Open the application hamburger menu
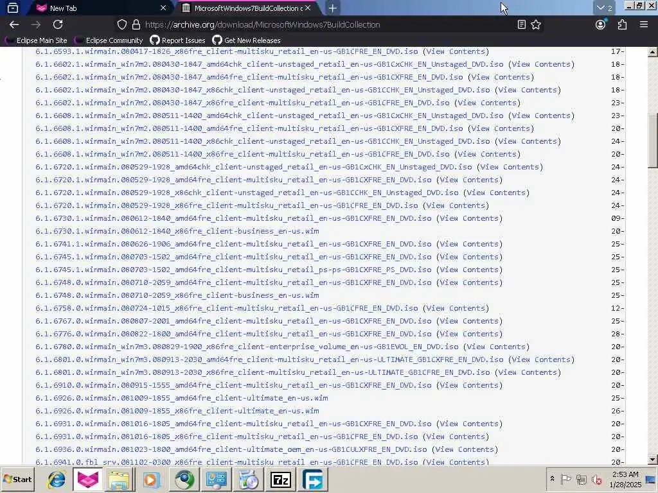This screenshot has width=658, height=493. tap(644, 25)
